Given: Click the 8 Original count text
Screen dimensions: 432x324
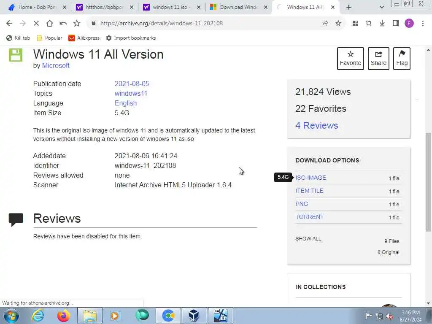Looking at the screenshot, I should coord(388,252).
